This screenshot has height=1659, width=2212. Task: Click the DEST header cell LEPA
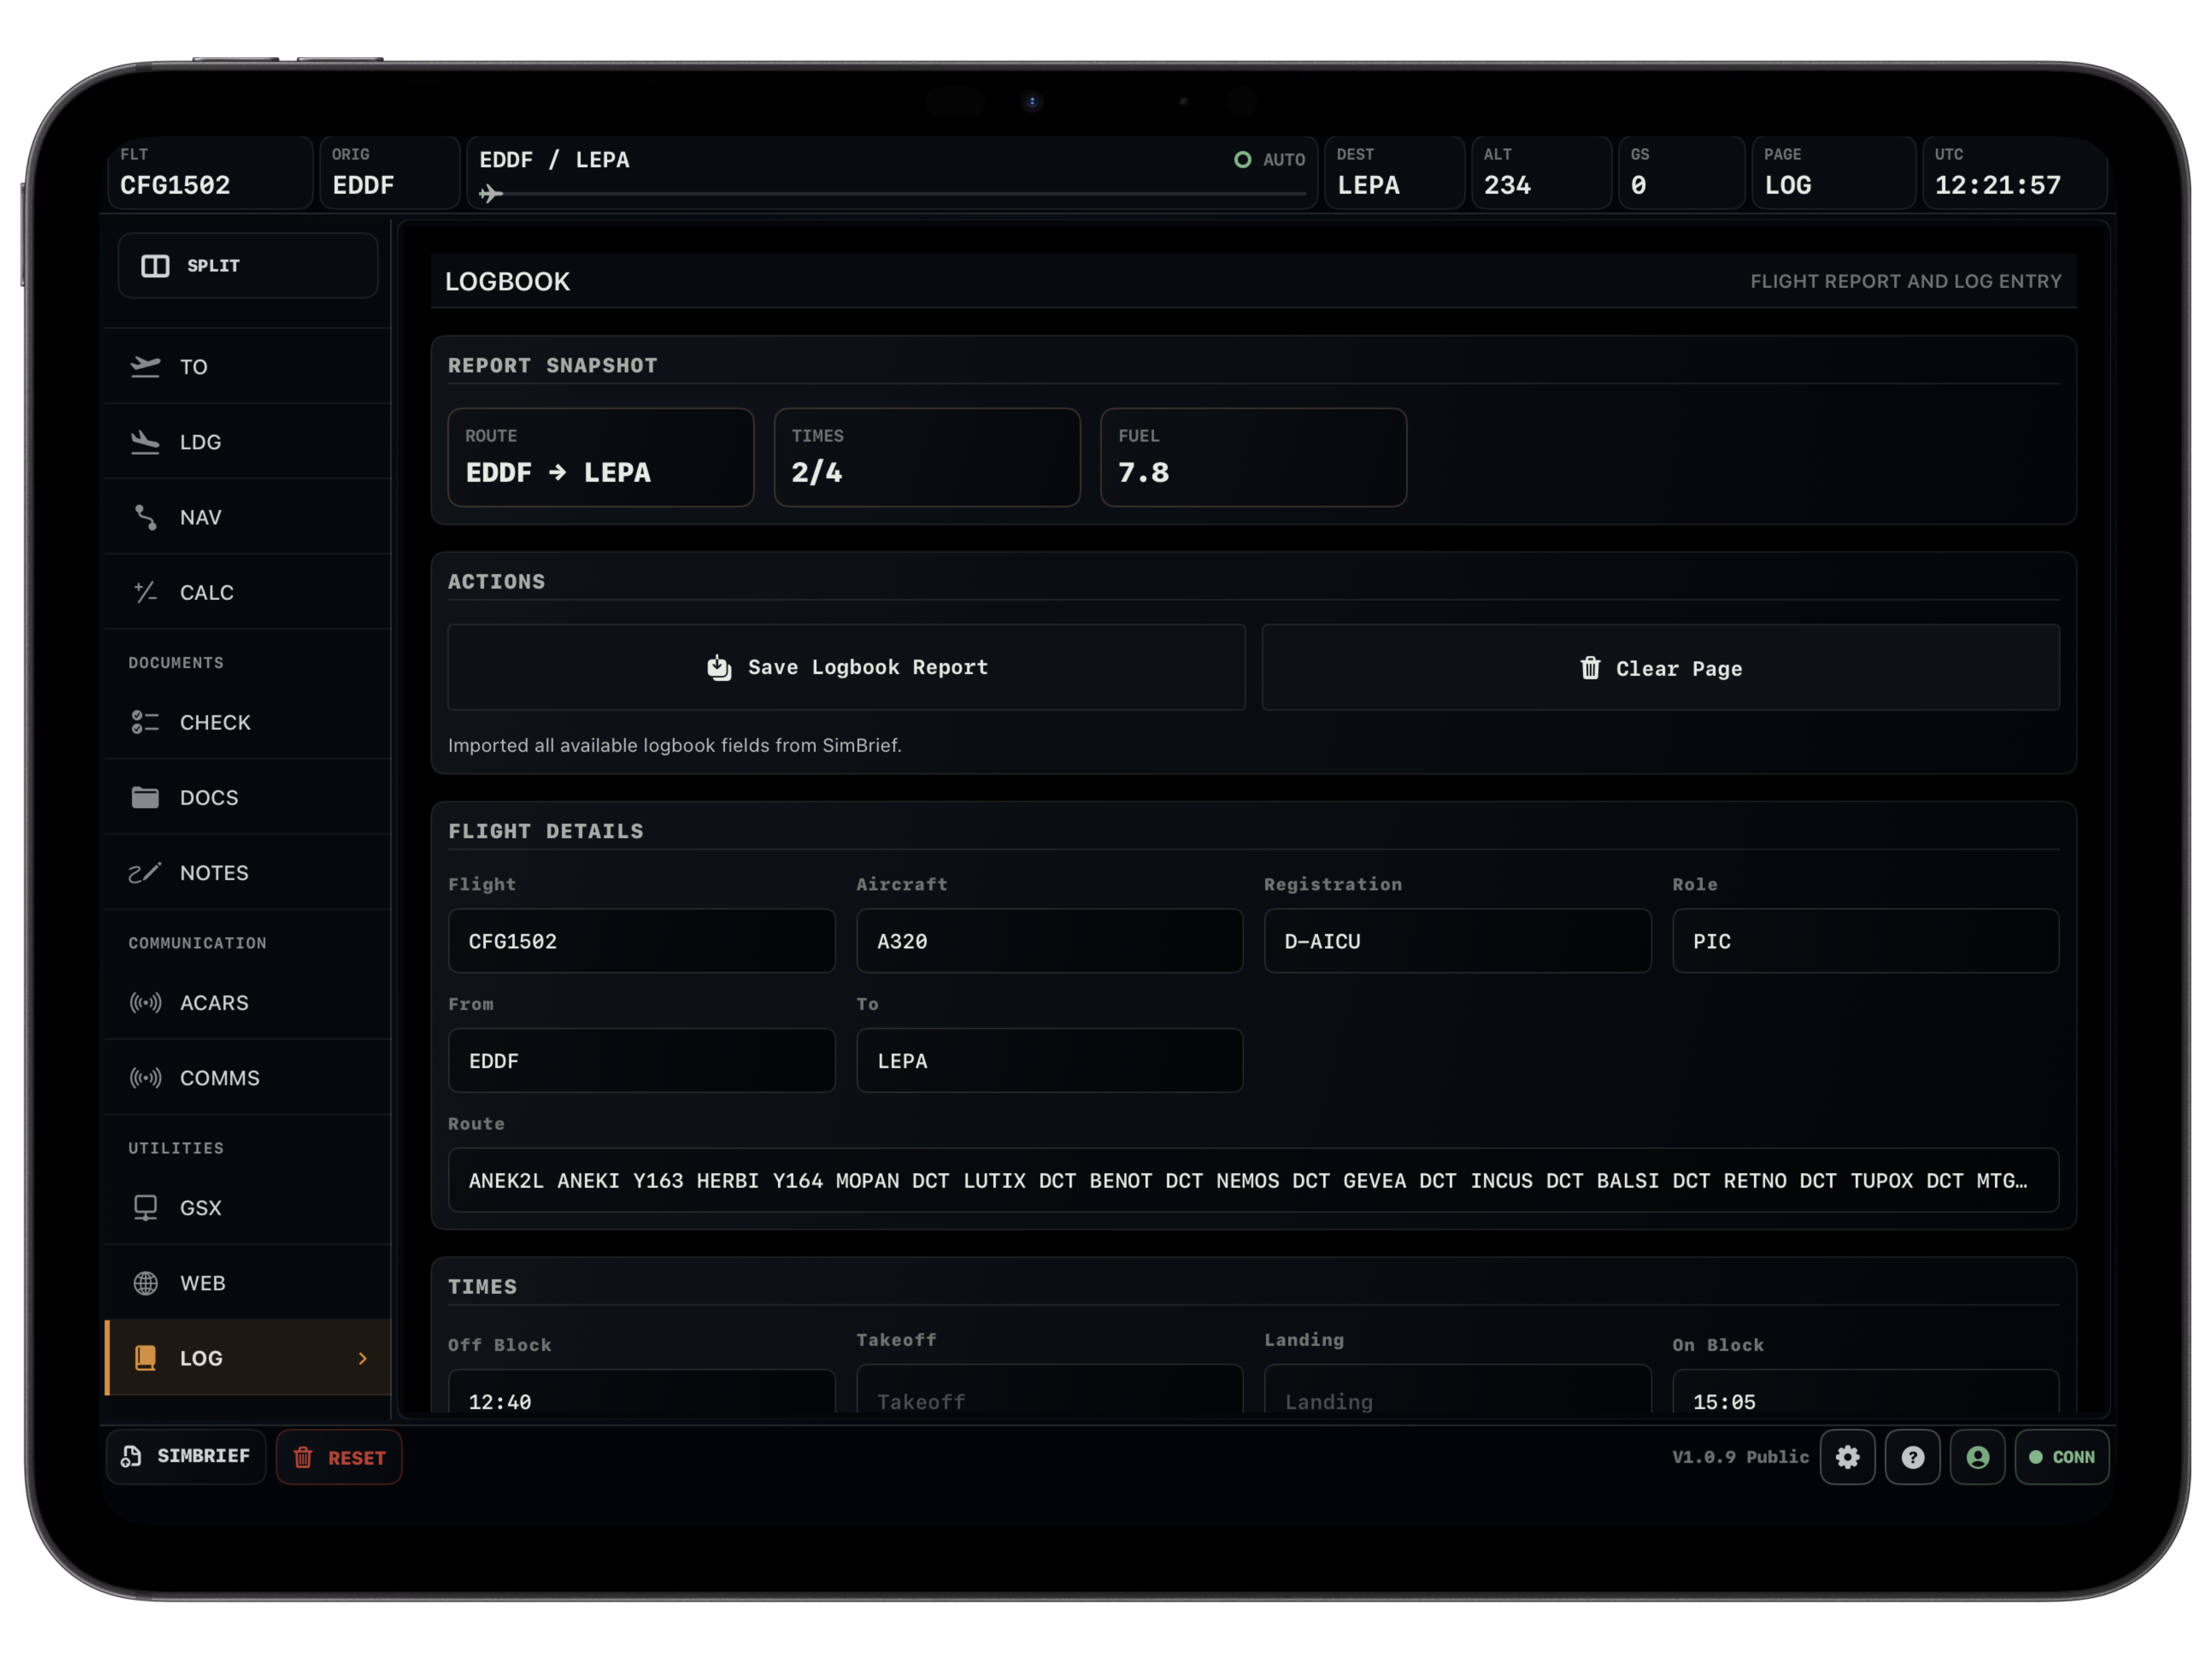coord(1395,173)
